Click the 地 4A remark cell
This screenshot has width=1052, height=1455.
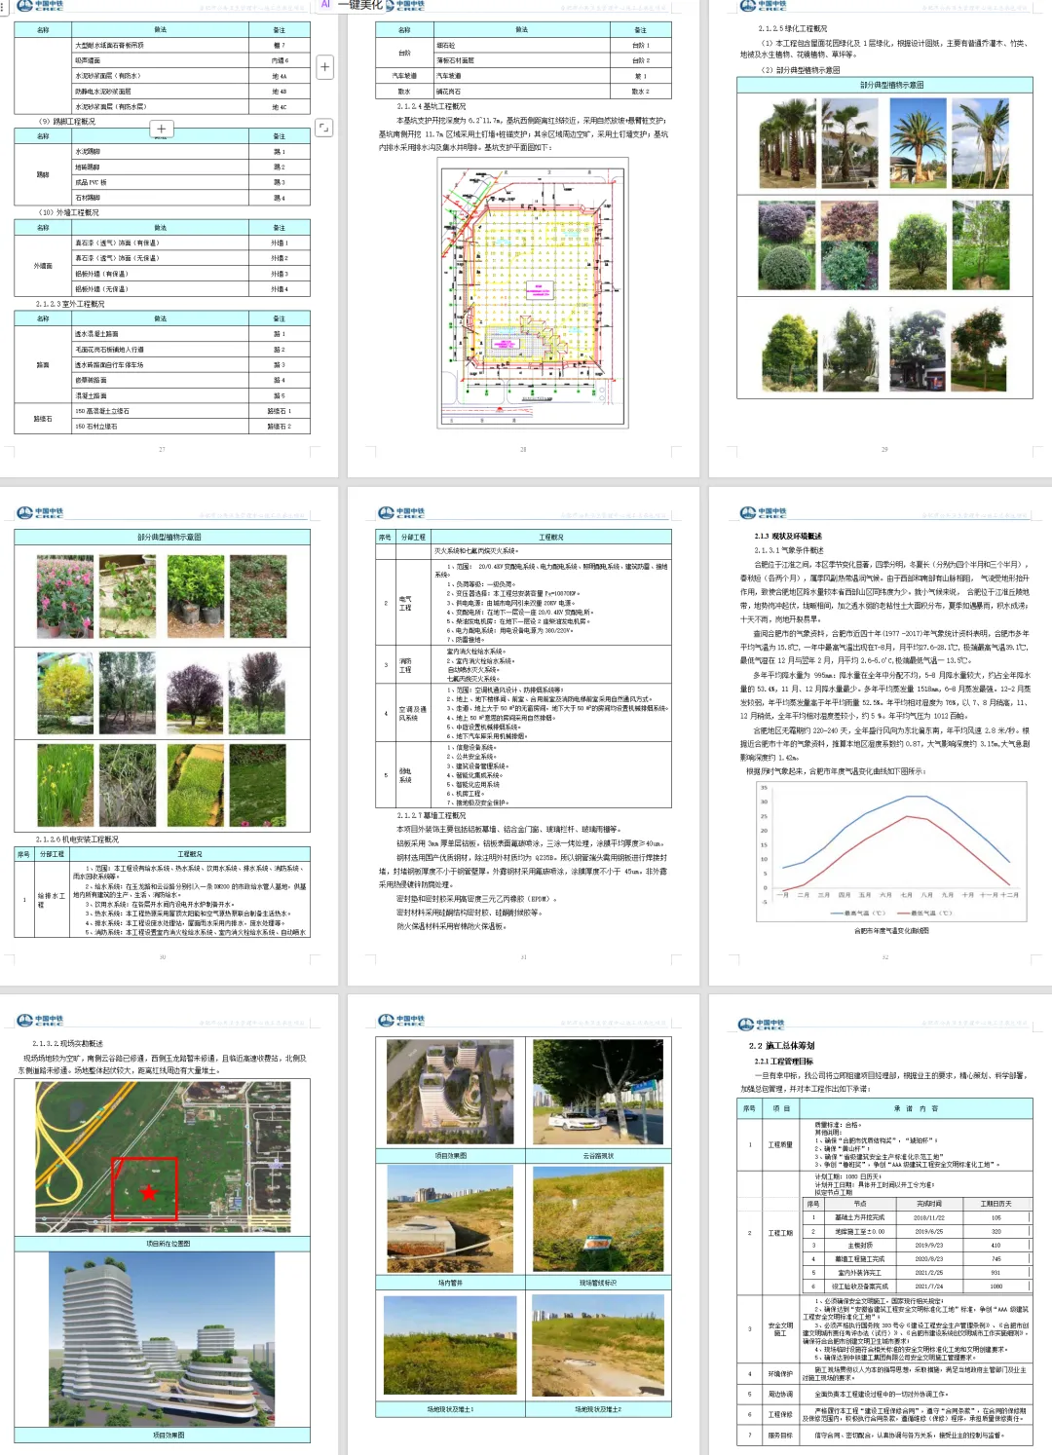click(x=280, y=76)
